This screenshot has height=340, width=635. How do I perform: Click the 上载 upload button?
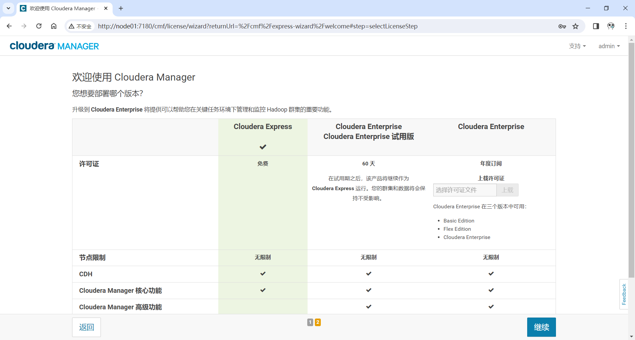(507, 190)
